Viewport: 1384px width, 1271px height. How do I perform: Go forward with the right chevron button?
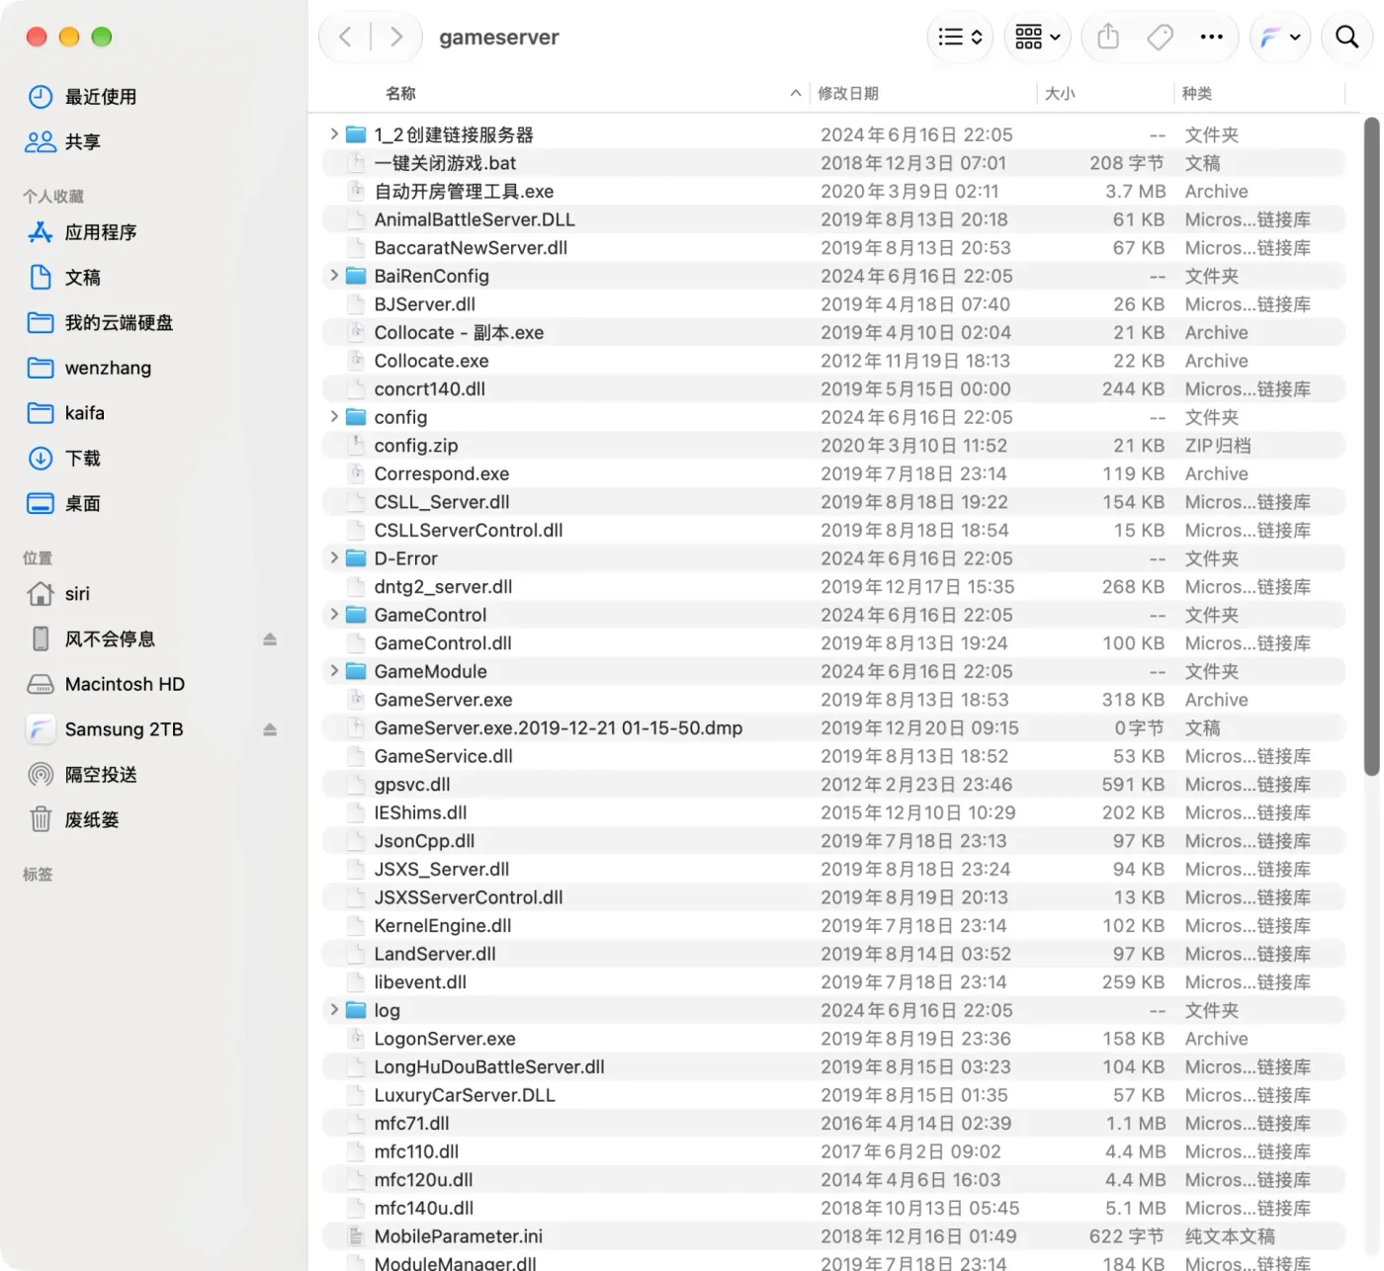tap(396, 38)
